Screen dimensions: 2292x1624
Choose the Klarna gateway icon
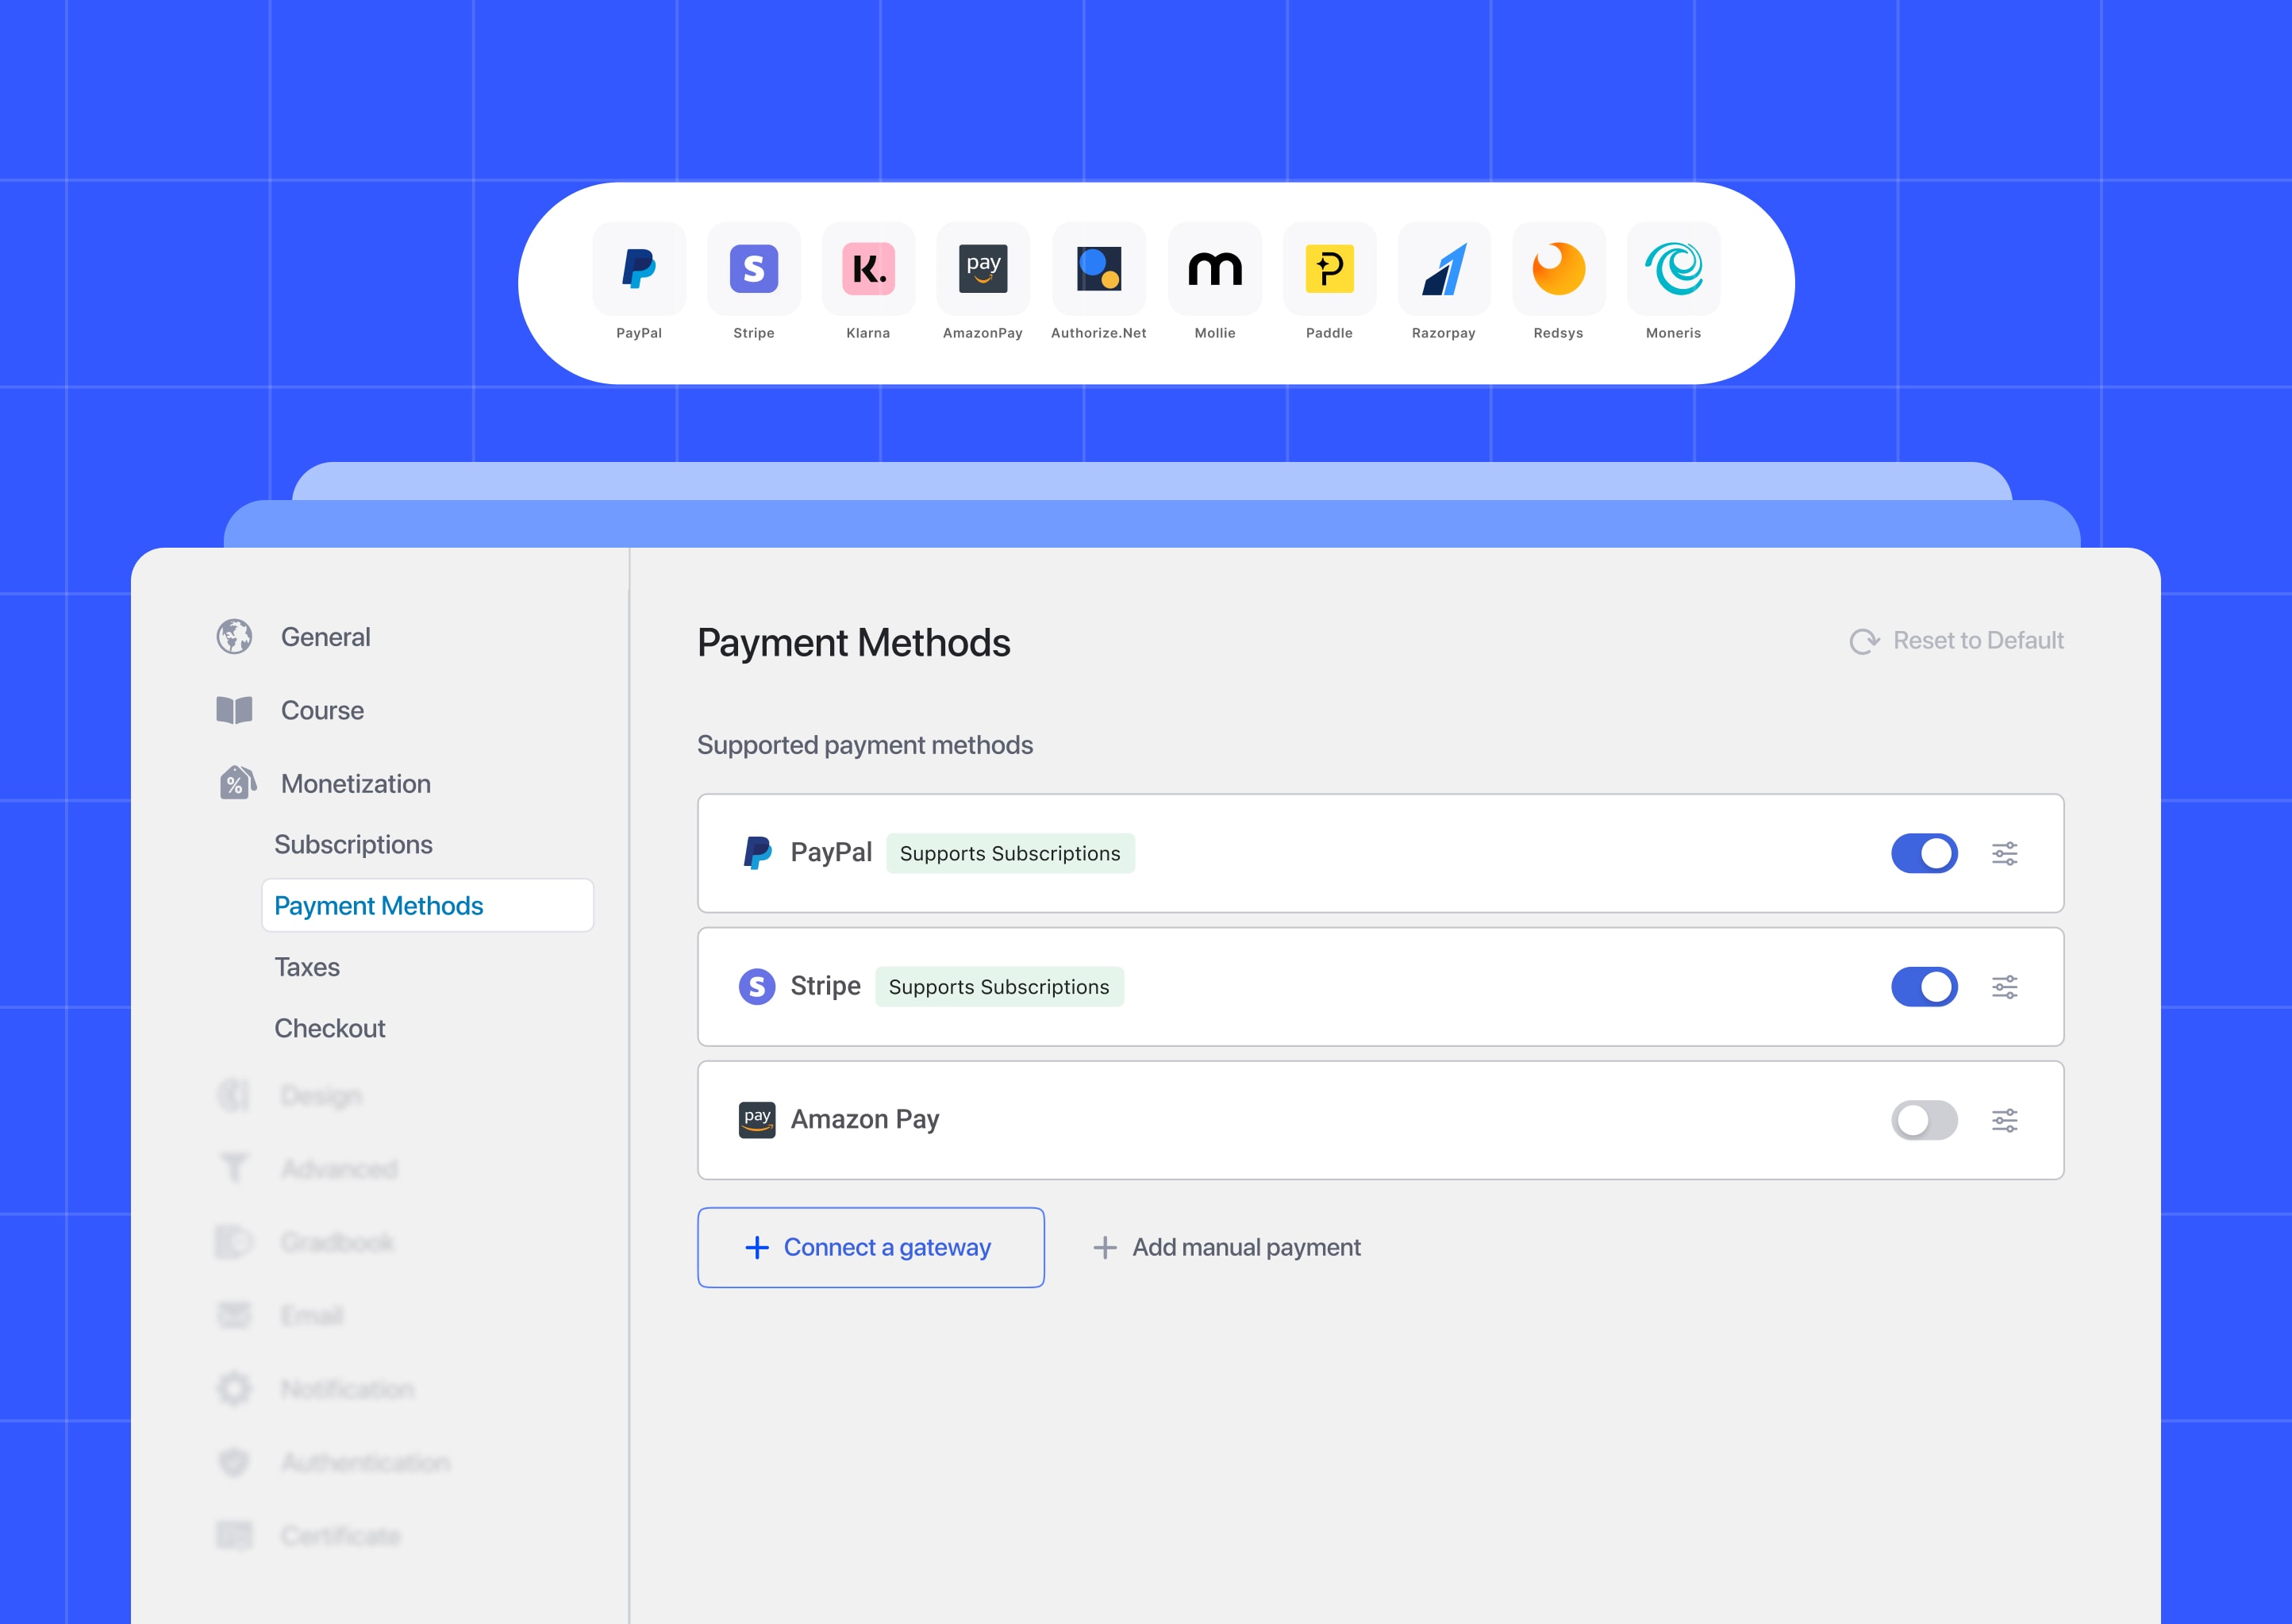(x=867, y=268)
